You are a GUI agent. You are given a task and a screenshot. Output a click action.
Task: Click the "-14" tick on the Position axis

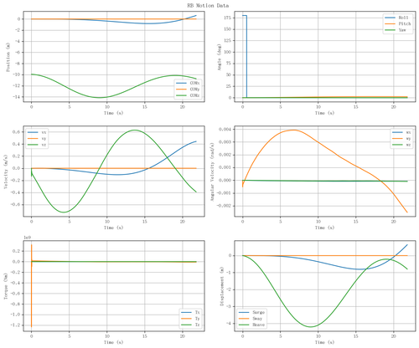(16, 97)
